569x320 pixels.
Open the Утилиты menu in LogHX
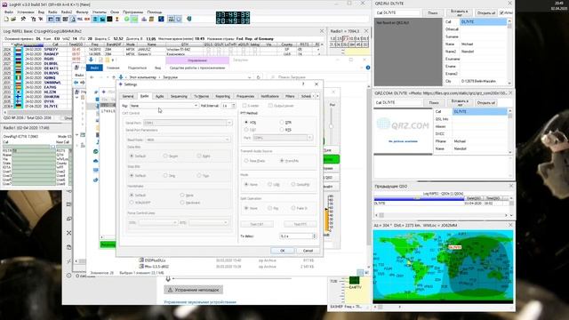[x=99, y=12]
